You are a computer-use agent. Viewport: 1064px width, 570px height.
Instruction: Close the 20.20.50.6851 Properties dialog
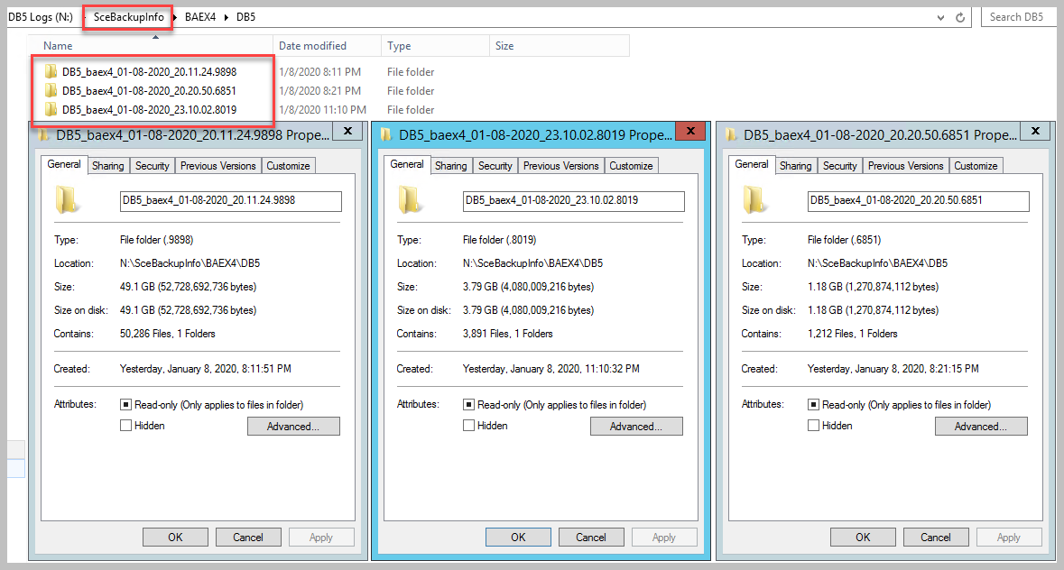[x=1035, y=131]
